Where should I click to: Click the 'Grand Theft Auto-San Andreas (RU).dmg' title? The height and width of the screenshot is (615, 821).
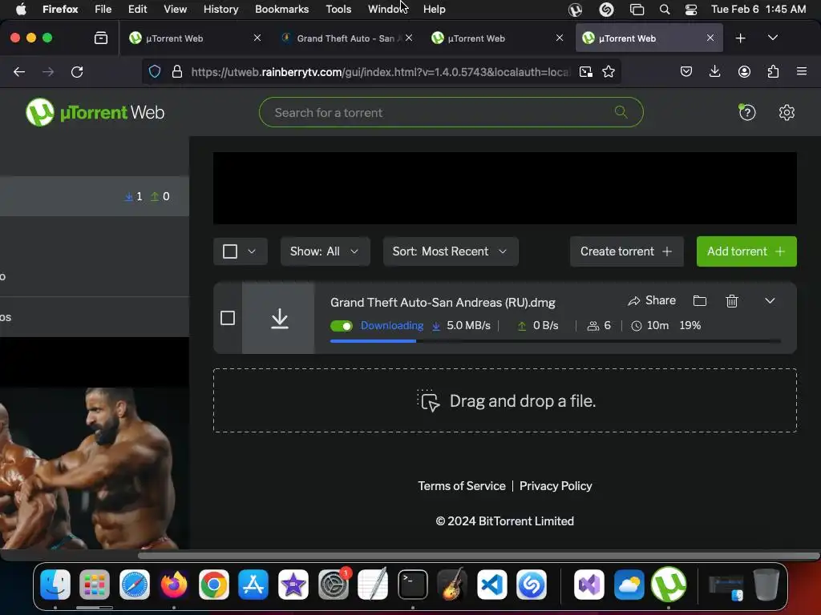443,302
